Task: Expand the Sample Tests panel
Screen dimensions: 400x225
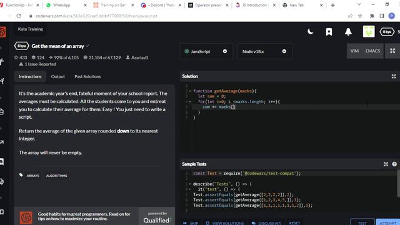Action: click(x=386, y=164)
